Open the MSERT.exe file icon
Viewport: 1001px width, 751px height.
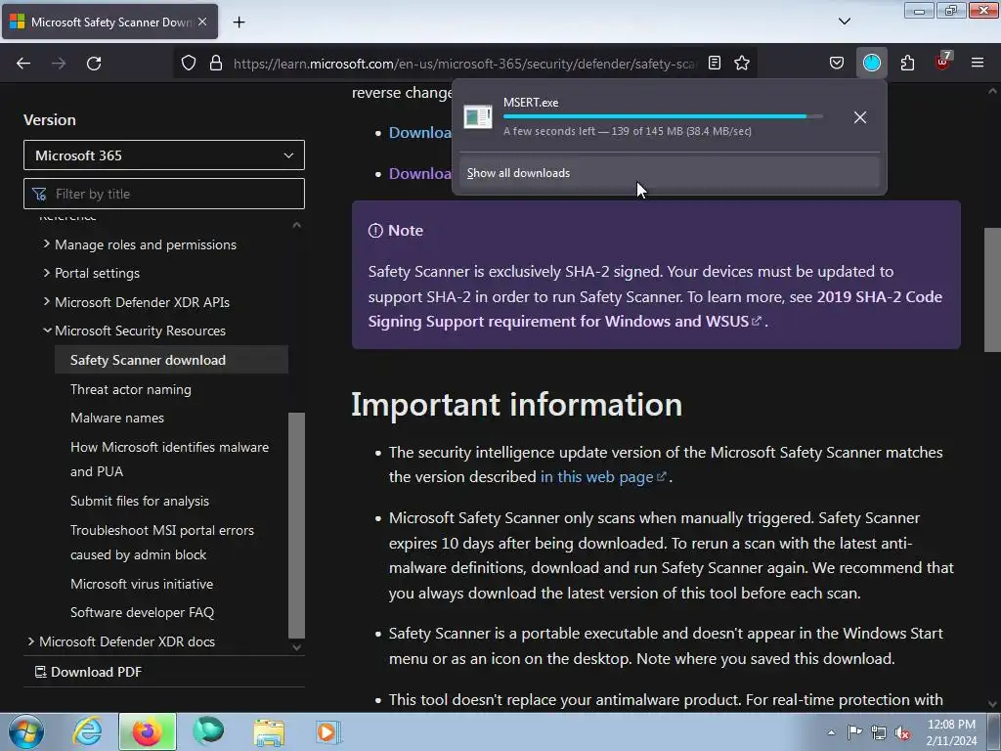(477, 117)
